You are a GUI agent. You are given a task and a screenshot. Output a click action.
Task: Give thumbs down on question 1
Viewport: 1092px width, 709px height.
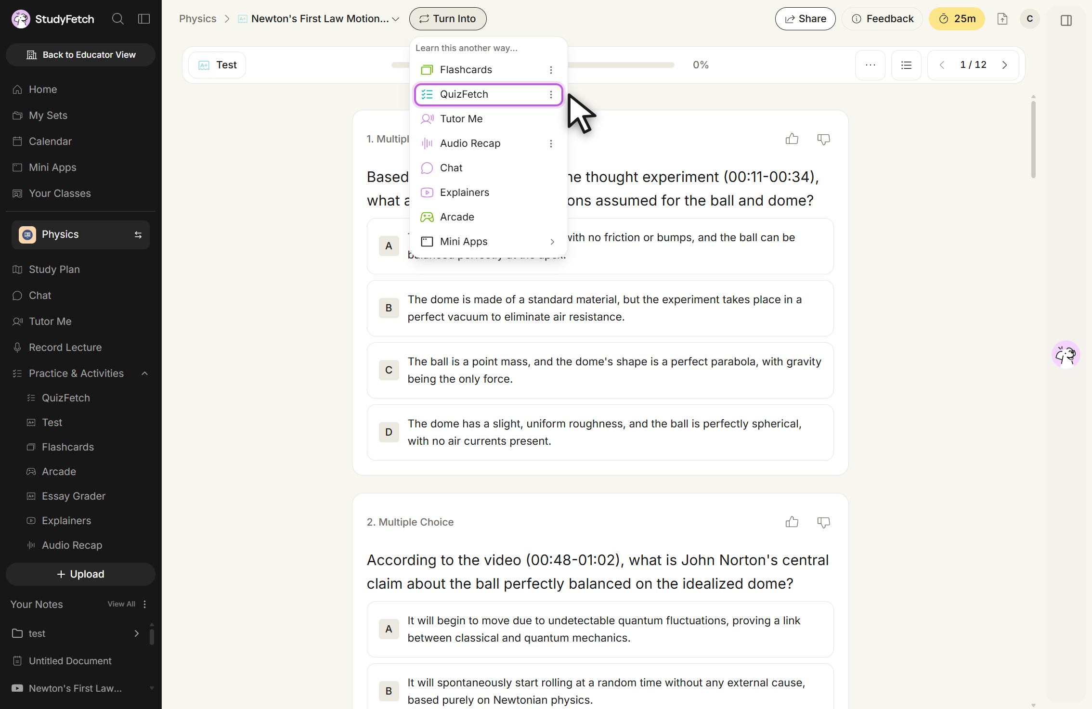click(x=824, y=139)
